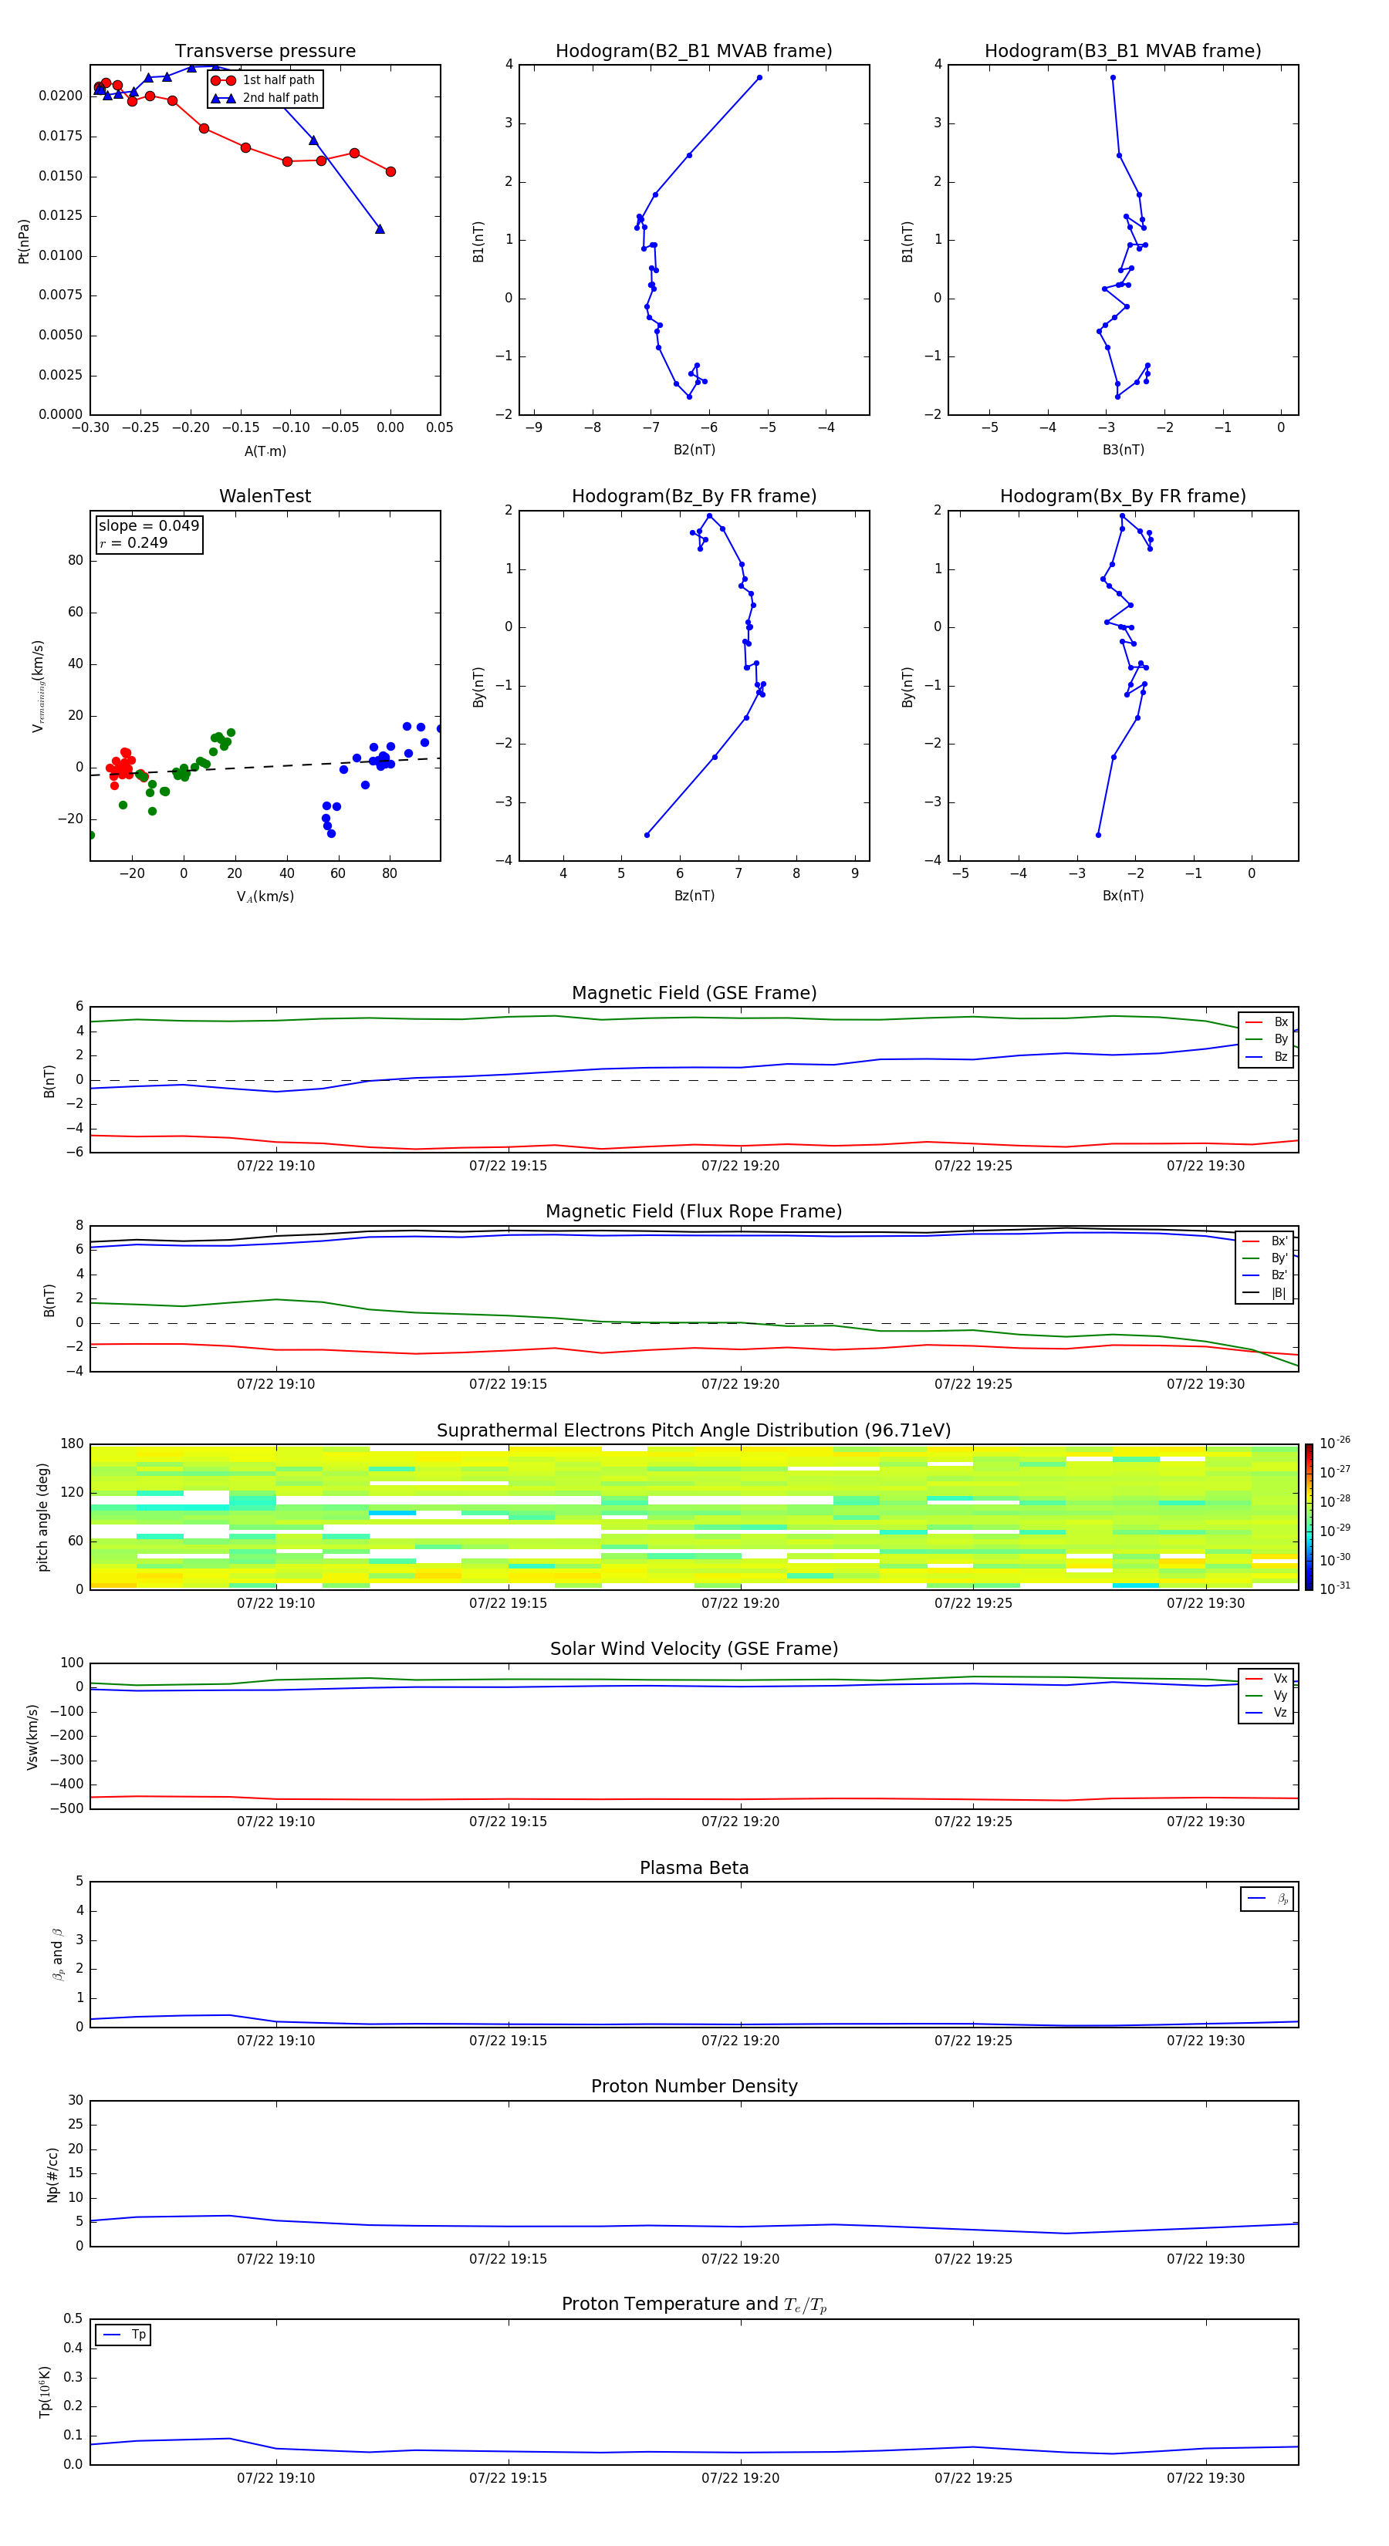The height and width of the screenshot is (2546, 1389).
Task: Click the 'V_A(km/s)' x-axis label
Action: (x=265, y=897)
